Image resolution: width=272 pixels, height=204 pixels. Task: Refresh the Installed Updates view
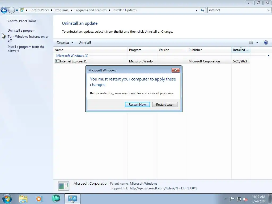(202, 10)
